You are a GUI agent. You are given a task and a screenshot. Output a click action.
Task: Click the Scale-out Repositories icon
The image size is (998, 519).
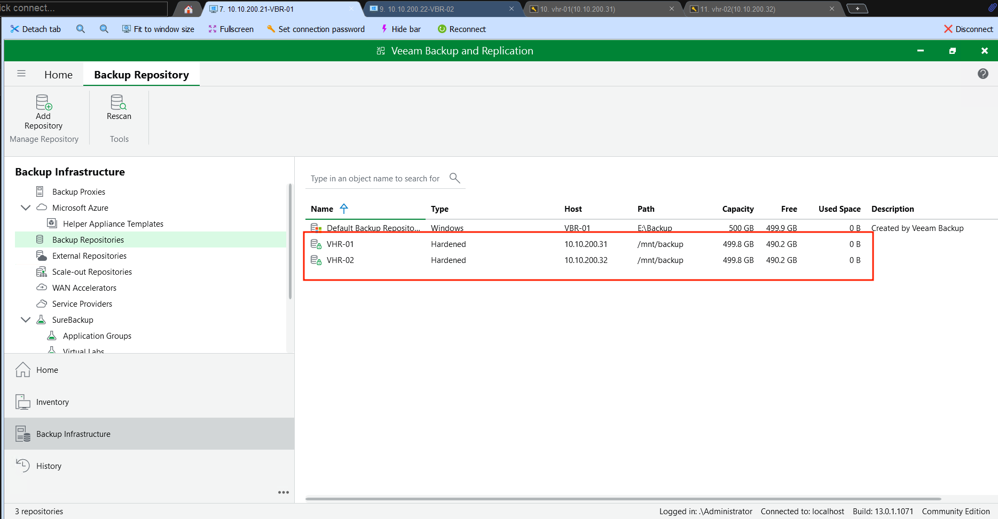click(x=41, y=272)
